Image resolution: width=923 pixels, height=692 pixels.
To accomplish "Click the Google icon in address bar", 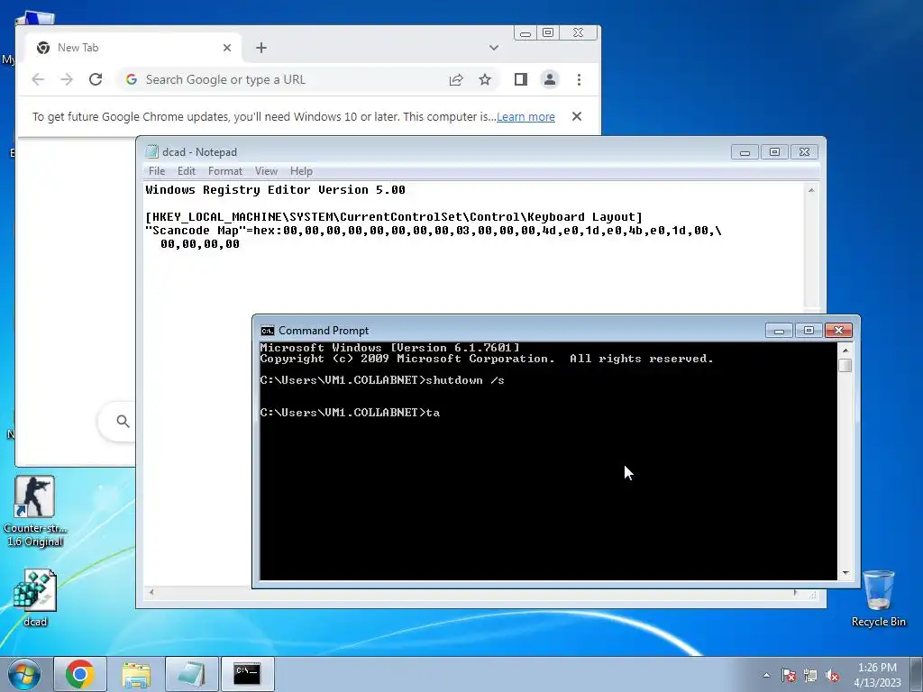I will pos(132,79).
